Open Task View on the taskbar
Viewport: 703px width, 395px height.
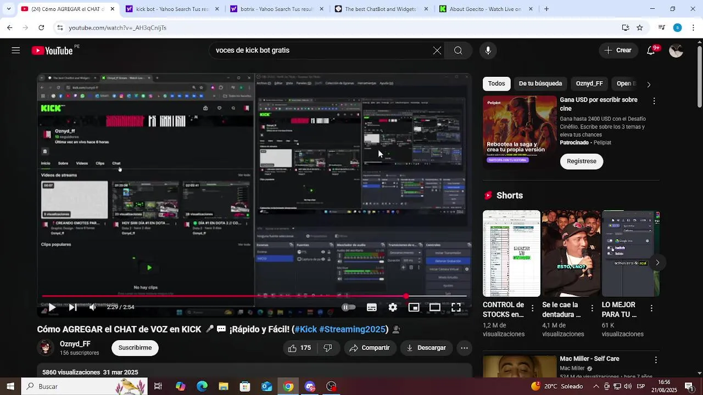pyautogui.click(x=158, y=386)
